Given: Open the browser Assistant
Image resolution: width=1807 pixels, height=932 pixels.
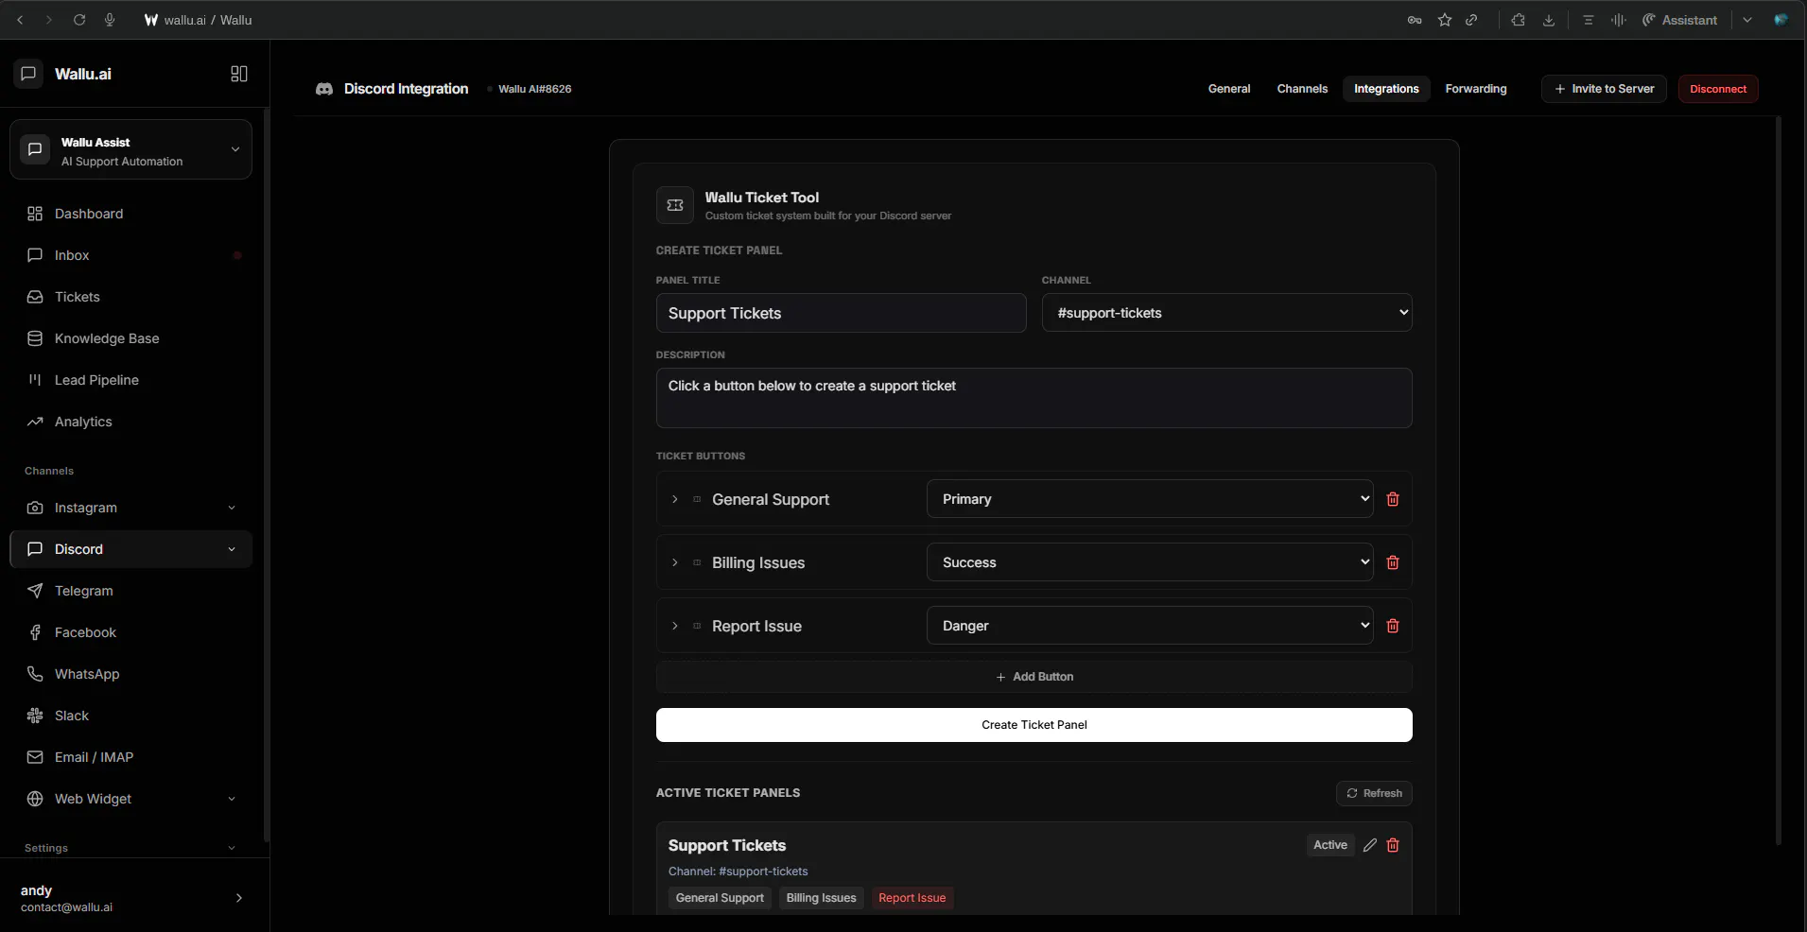Looking at the screenshot, I should tap(1679, 20).
